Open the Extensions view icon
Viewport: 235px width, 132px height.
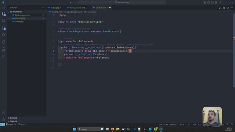click(4, 42)
